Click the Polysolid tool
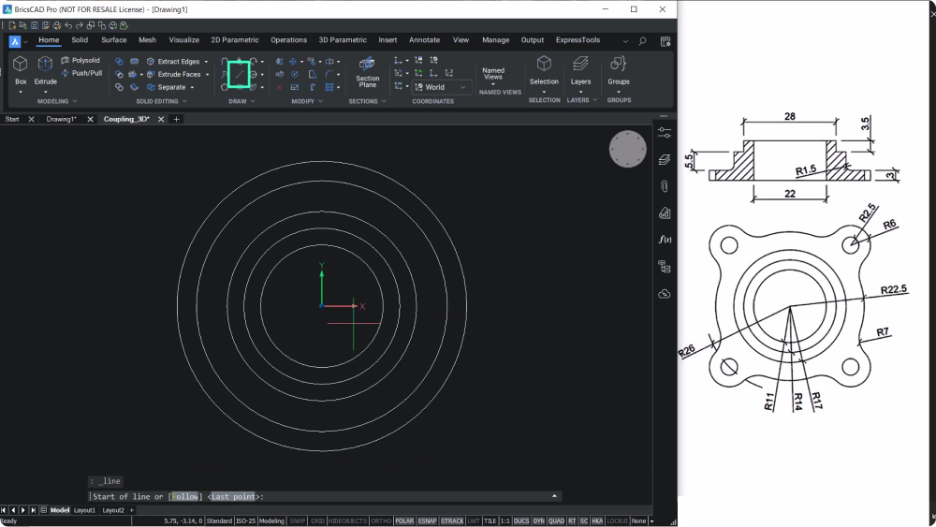This screenshot has height=527, width=936. click(x=80, y=60)
